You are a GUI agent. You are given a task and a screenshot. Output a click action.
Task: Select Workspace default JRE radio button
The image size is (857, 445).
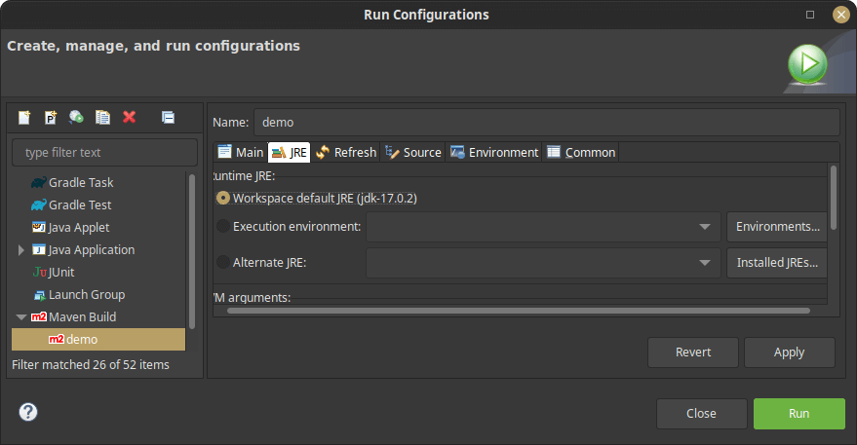pos(223,198)
